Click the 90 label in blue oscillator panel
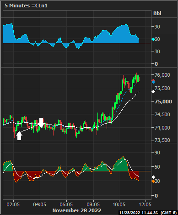The height and width of the screenshot is (215, 178). pyautogui.click(x=157, y=27)
